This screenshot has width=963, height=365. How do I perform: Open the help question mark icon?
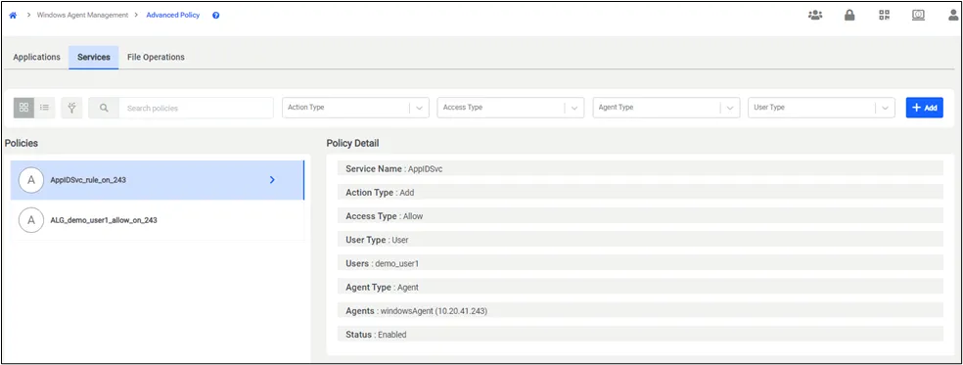(x=216, y=16)
